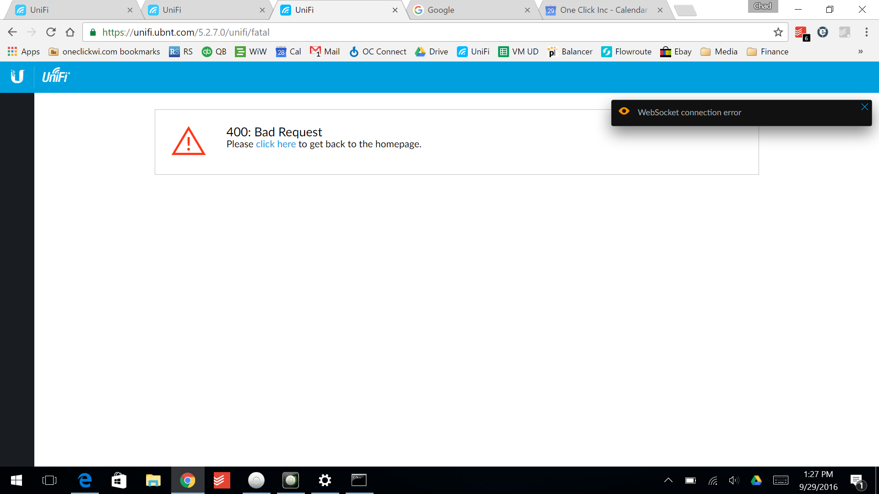879x494 pixels.
Task: Open Windows Task View
Action: point(49,480)
